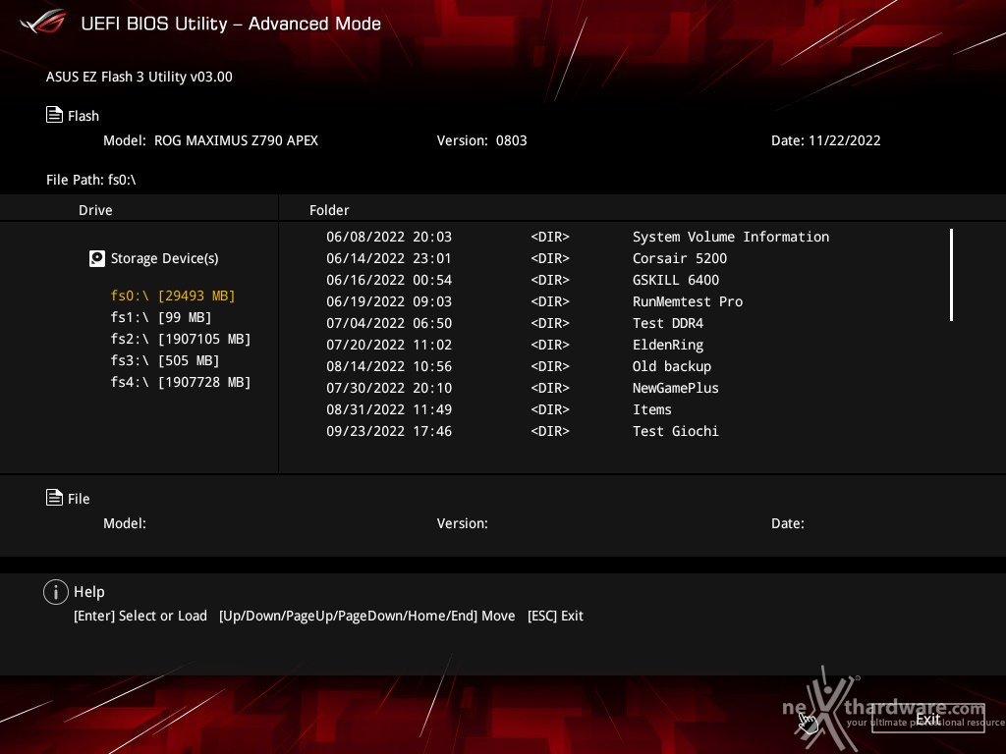Screen dimensions: 1006x754
Task: Click the File section document icon
Action: (x=54, y=498)
